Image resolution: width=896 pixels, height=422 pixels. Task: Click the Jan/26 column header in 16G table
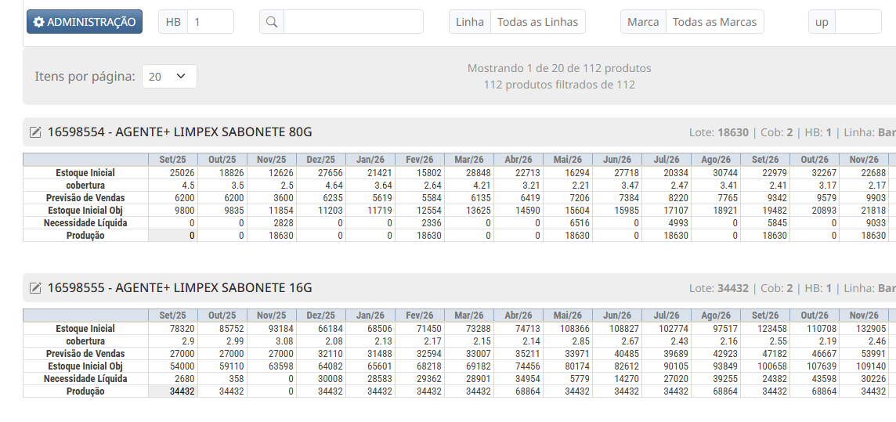coord(370,316)
